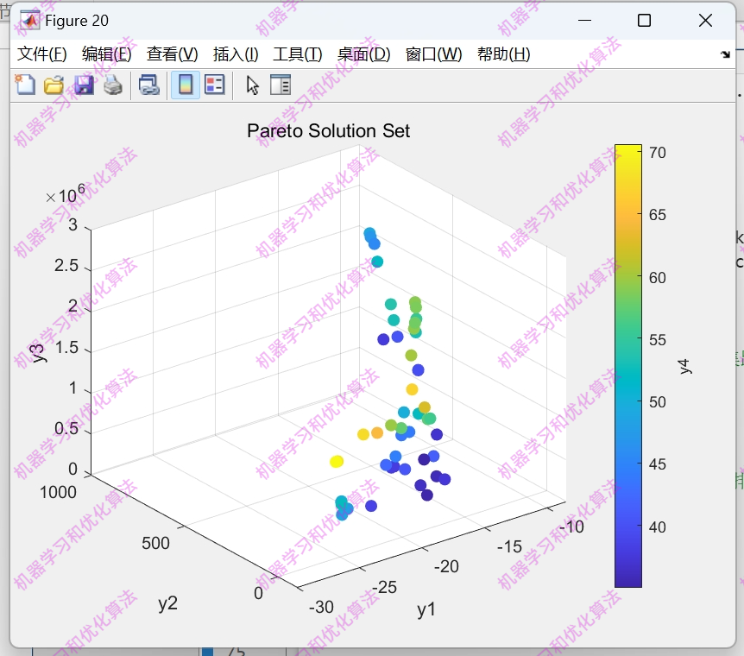Viewport: 744px width, 656px height.
Task: Open the 编辑(E) menu
Action: [x=107, y=54]
